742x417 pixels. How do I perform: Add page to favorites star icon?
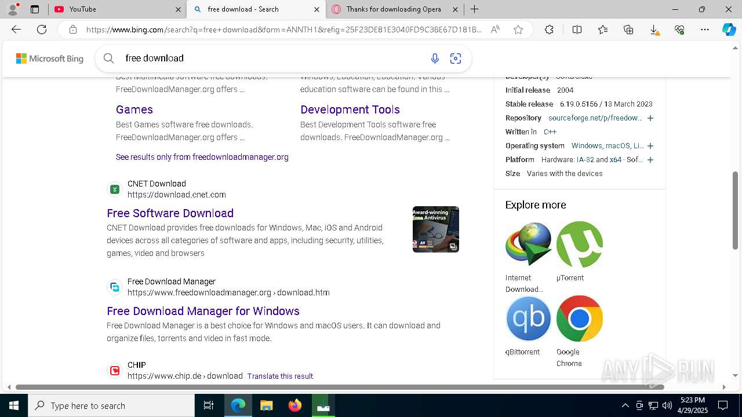(x=518, y=30)
